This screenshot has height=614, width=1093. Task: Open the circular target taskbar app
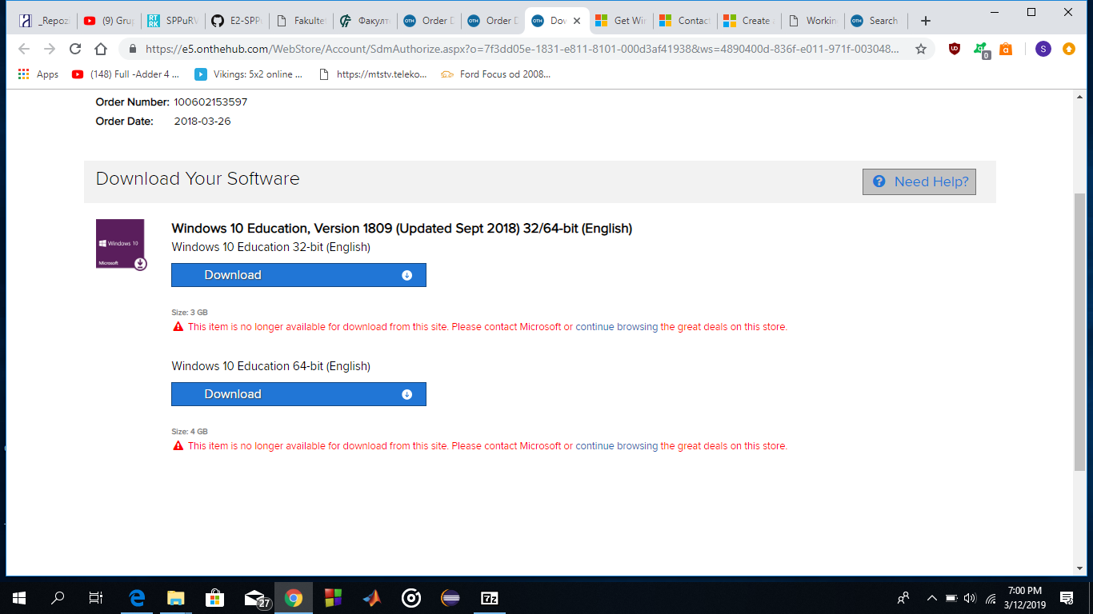[x=411, y=597]
